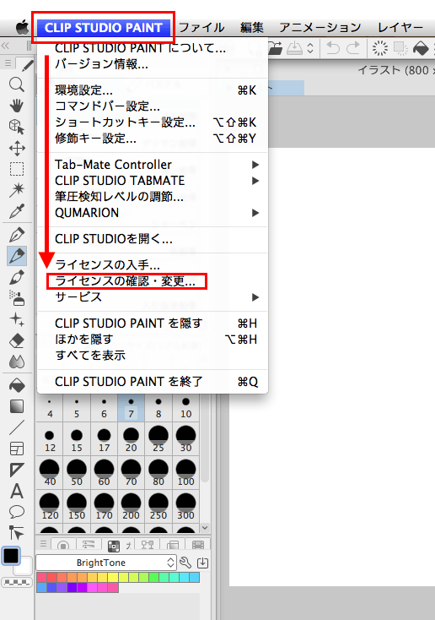Choose ショートカットキー設定...

point(153,122)
